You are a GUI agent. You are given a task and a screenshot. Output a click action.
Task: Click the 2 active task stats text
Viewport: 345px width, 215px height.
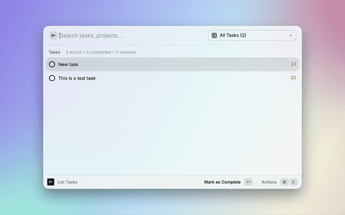pyautogui.click(x=74, y=52)
